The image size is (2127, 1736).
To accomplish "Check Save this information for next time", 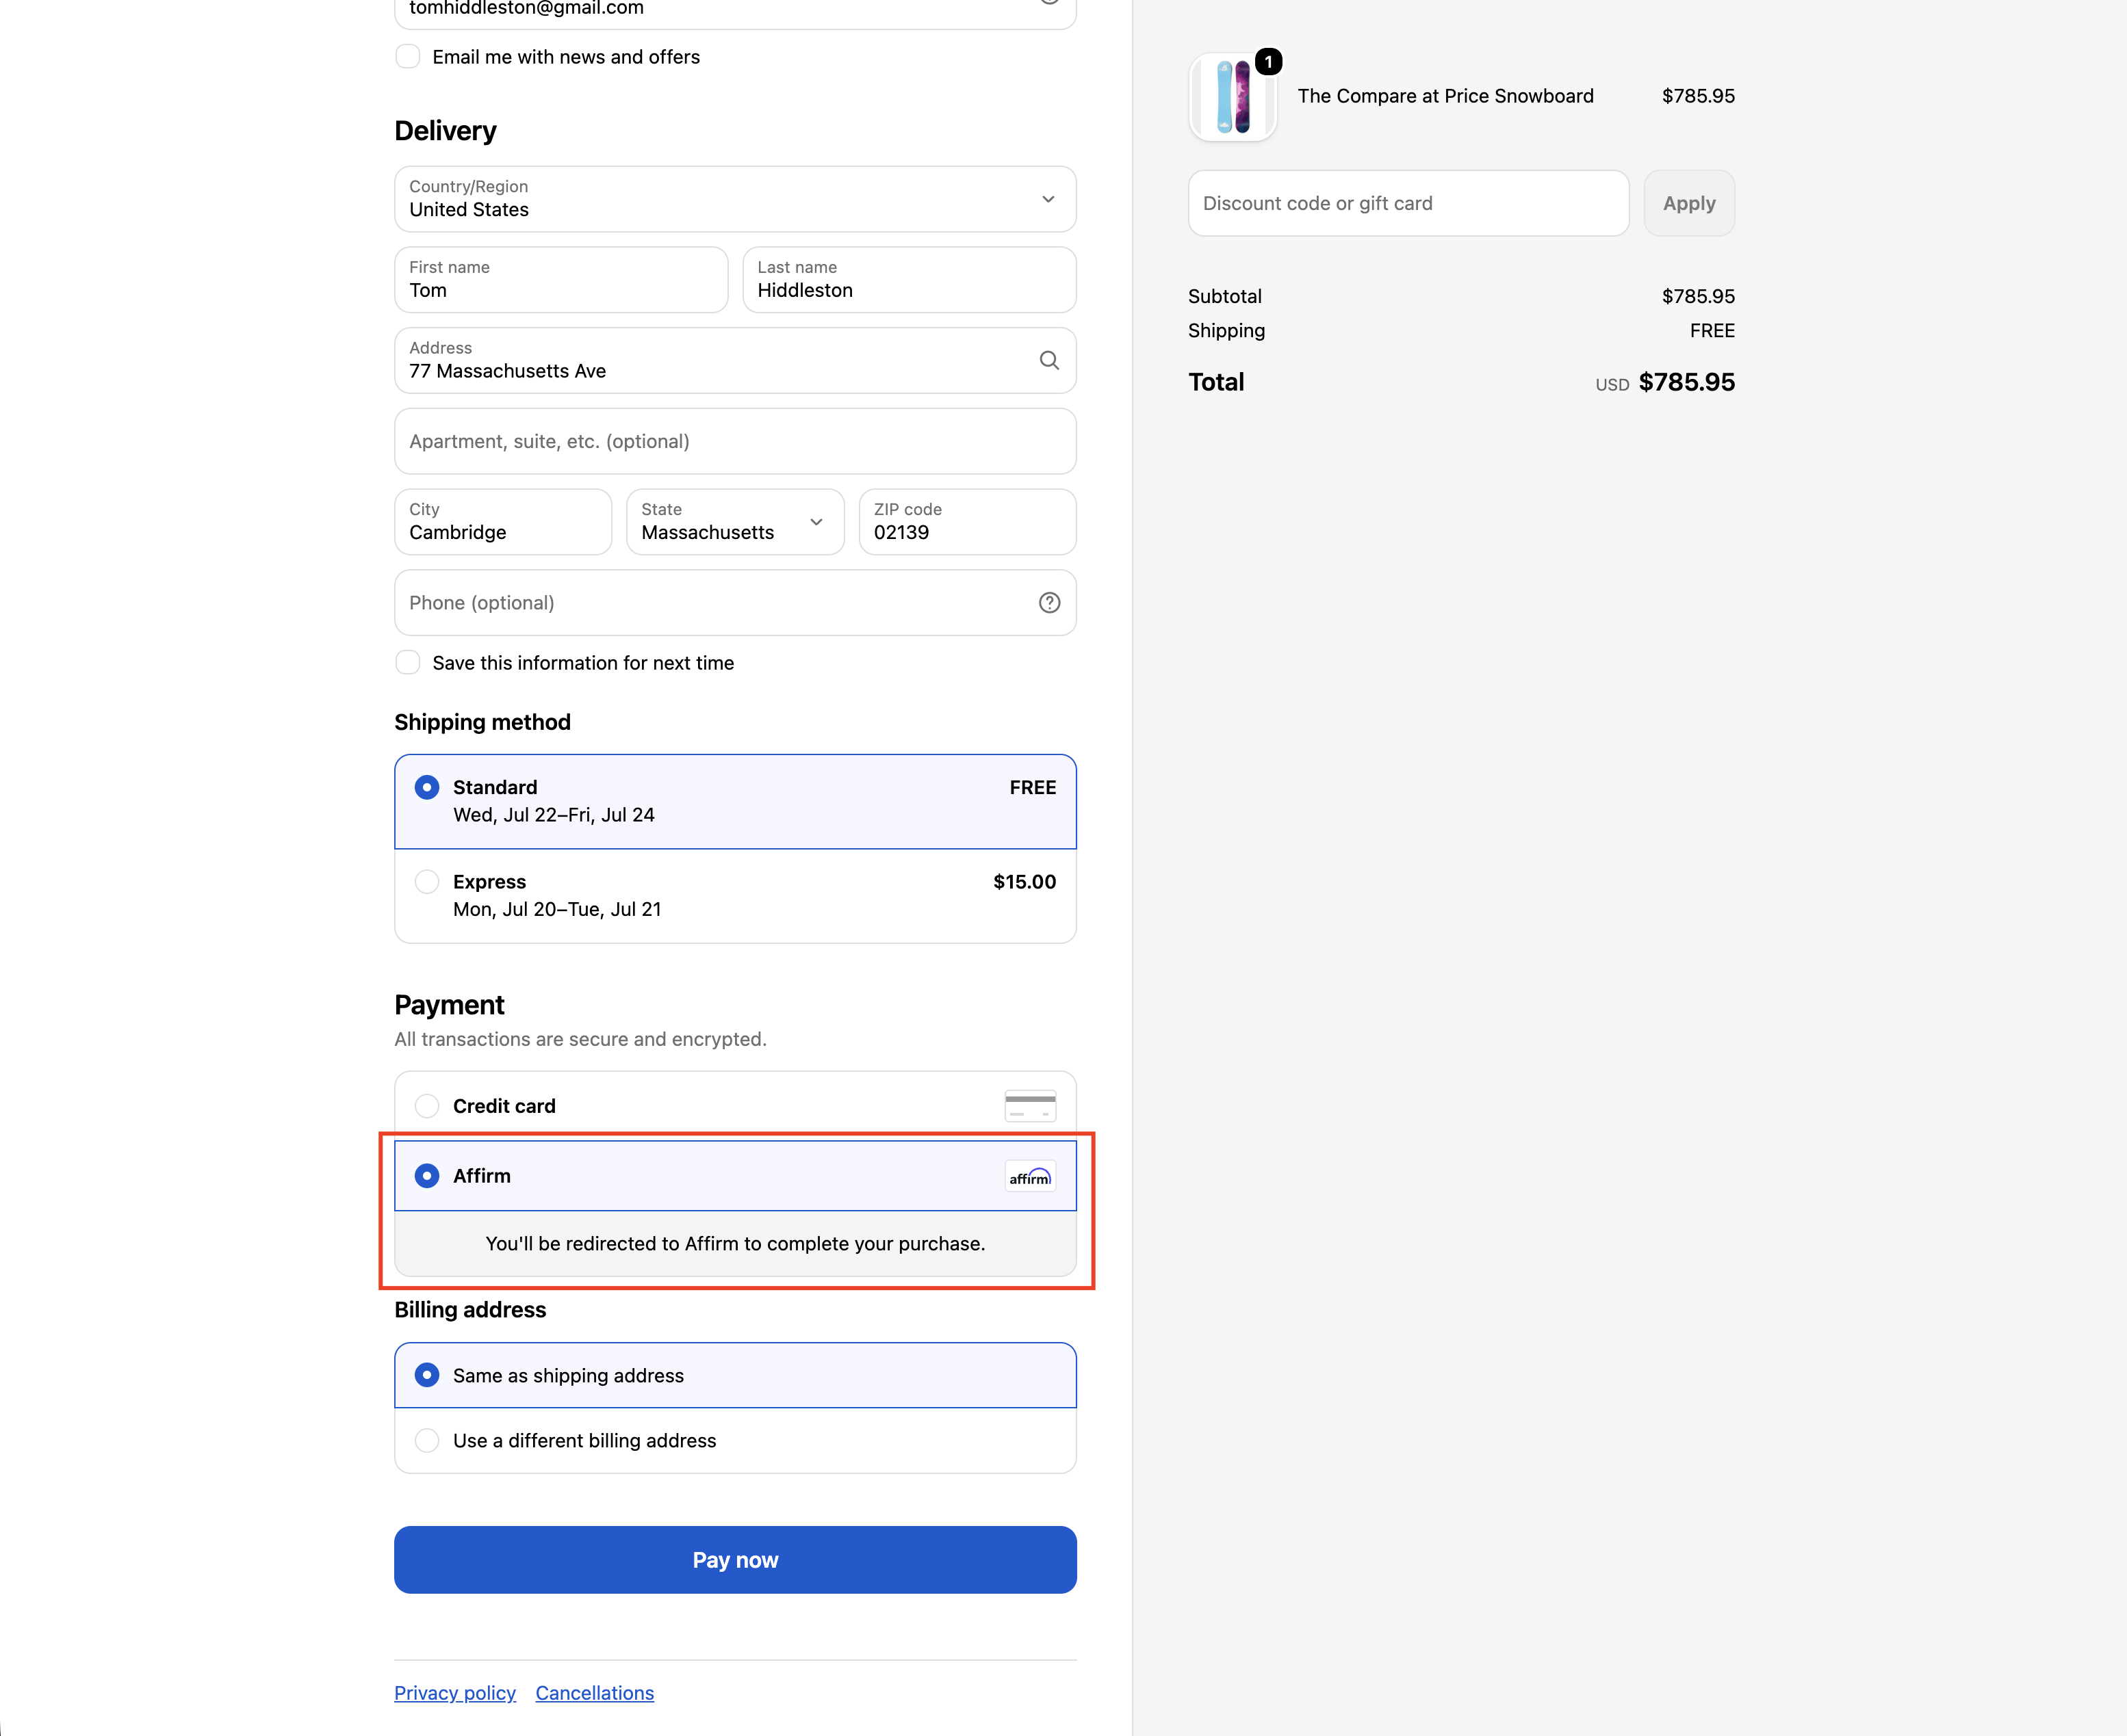I will 408,662.
